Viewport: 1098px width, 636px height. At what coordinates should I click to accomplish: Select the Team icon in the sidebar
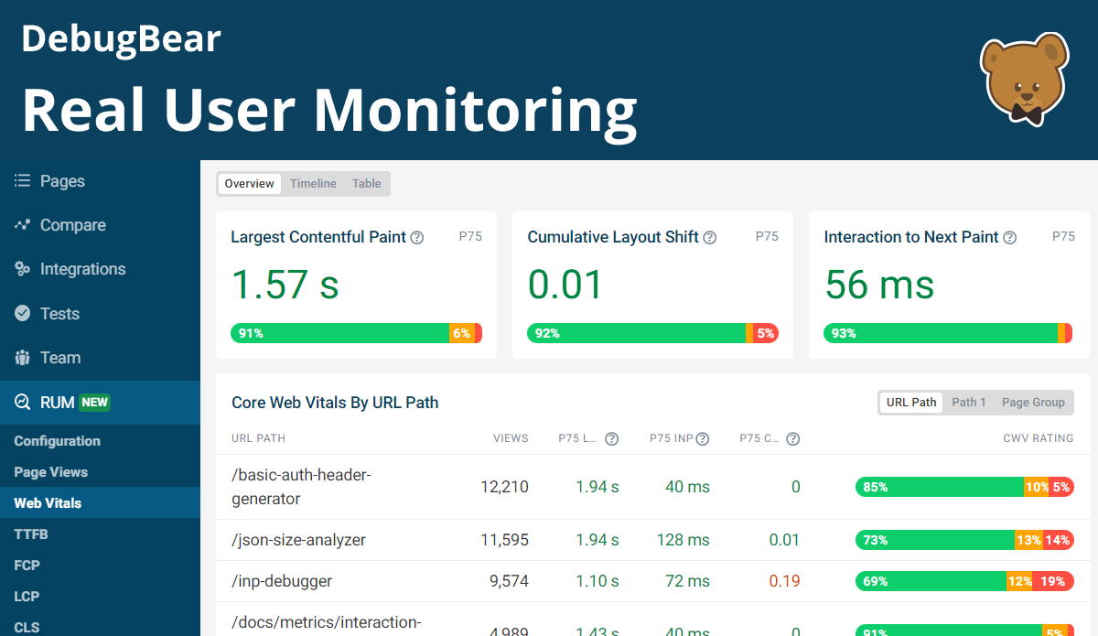pyautogui.click(x=20, y=357)
